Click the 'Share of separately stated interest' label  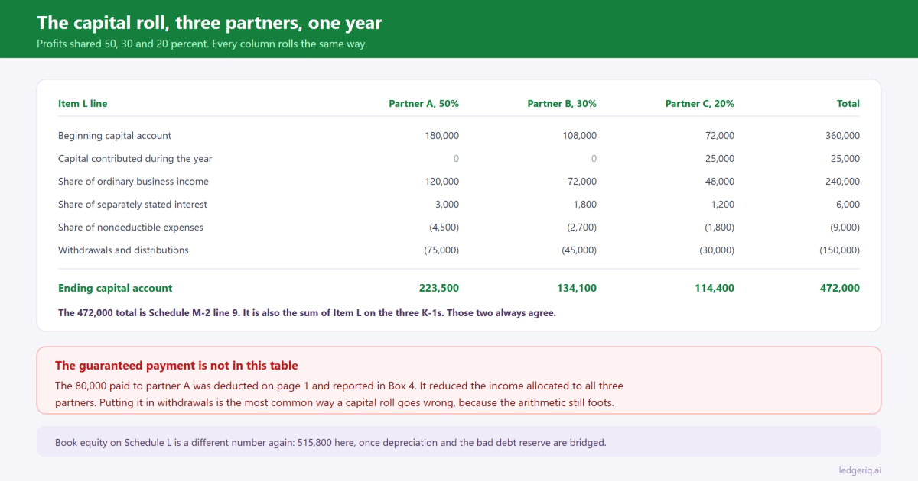[x=132, y=205]
